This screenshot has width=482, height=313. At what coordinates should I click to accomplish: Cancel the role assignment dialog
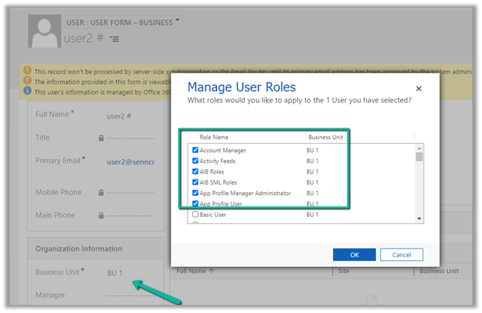401,254
